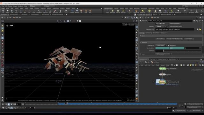Jump to last frame in playbar
The image size is (204, 115).
14,104
